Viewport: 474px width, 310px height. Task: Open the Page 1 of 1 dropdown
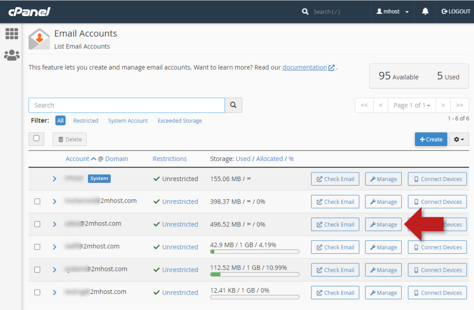point(412,105)
